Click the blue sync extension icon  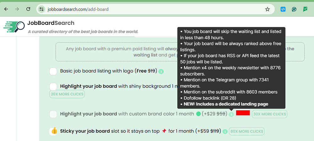283,9
